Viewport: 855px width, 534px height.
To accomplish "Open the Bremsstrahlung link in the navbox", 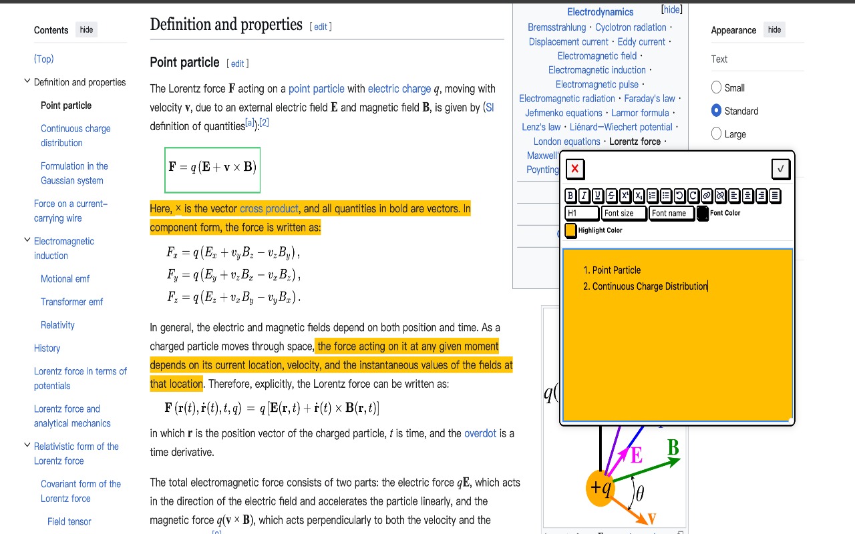I will tap(556, 27).
